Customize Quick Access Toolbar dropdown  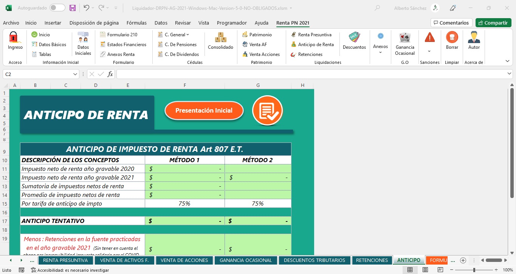[x=116, y=8]
